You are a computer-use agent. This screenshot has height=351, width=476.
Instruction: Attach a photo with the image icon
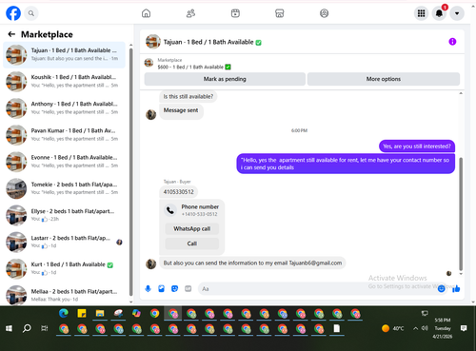(162, 288)
